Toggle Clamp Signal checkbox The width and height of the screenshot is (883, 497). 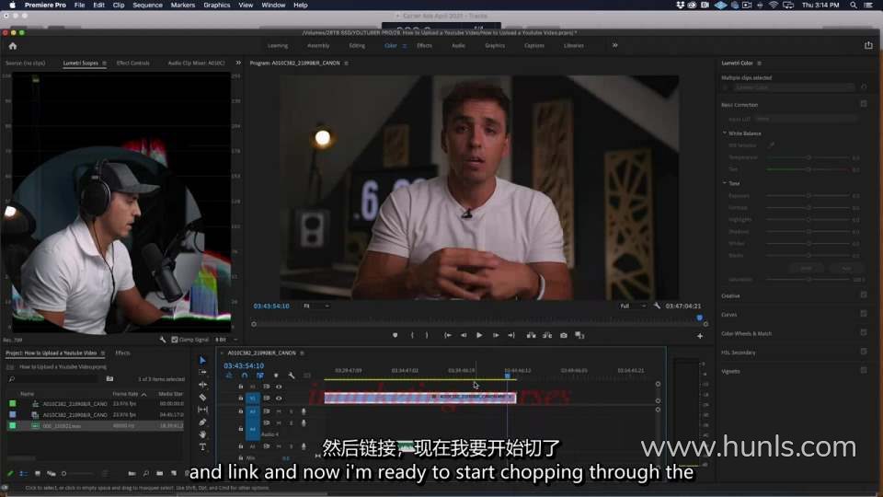pyautogui.click(x=175, y=340)
